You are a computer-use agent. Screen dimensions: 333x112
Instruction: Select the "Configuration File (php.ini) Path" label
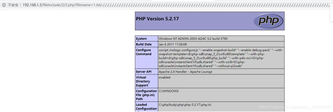click(146, 95)
